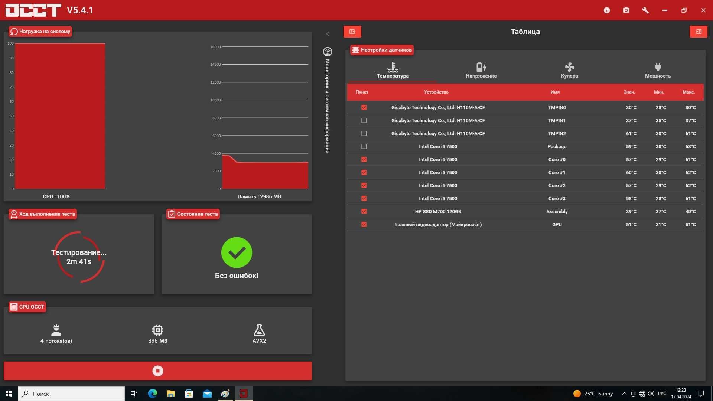The image size is (713, 401).
Task: Open the notification center icon
Action: [701, 394]
